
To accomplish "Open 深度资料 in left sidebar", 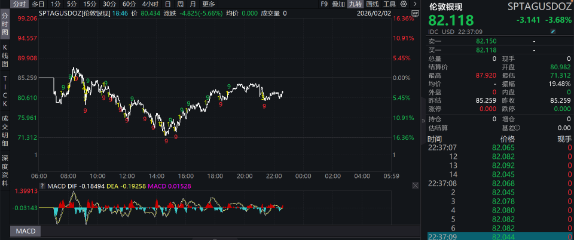I will coord(5,171).
